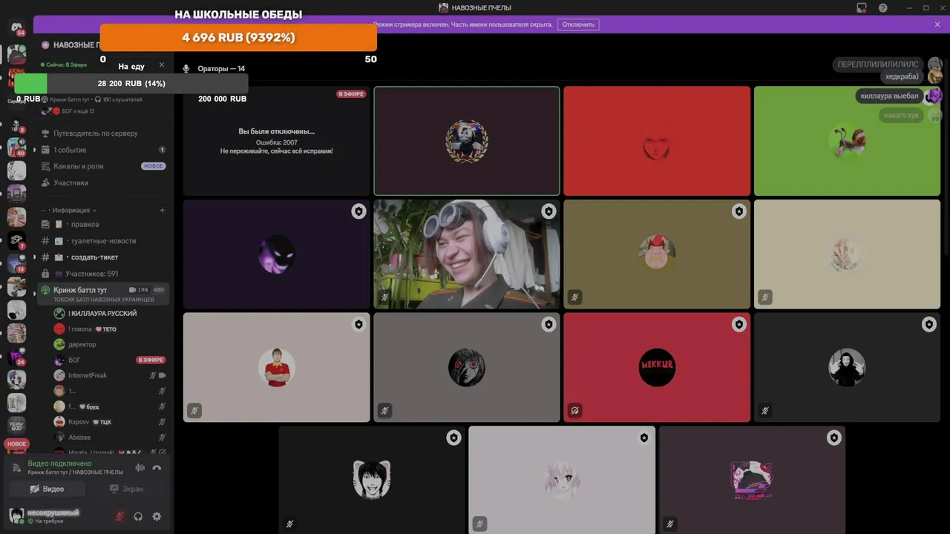950x534 pixels.
Task: Disconnect from the voice channel
Action: [x=157, y=468]
